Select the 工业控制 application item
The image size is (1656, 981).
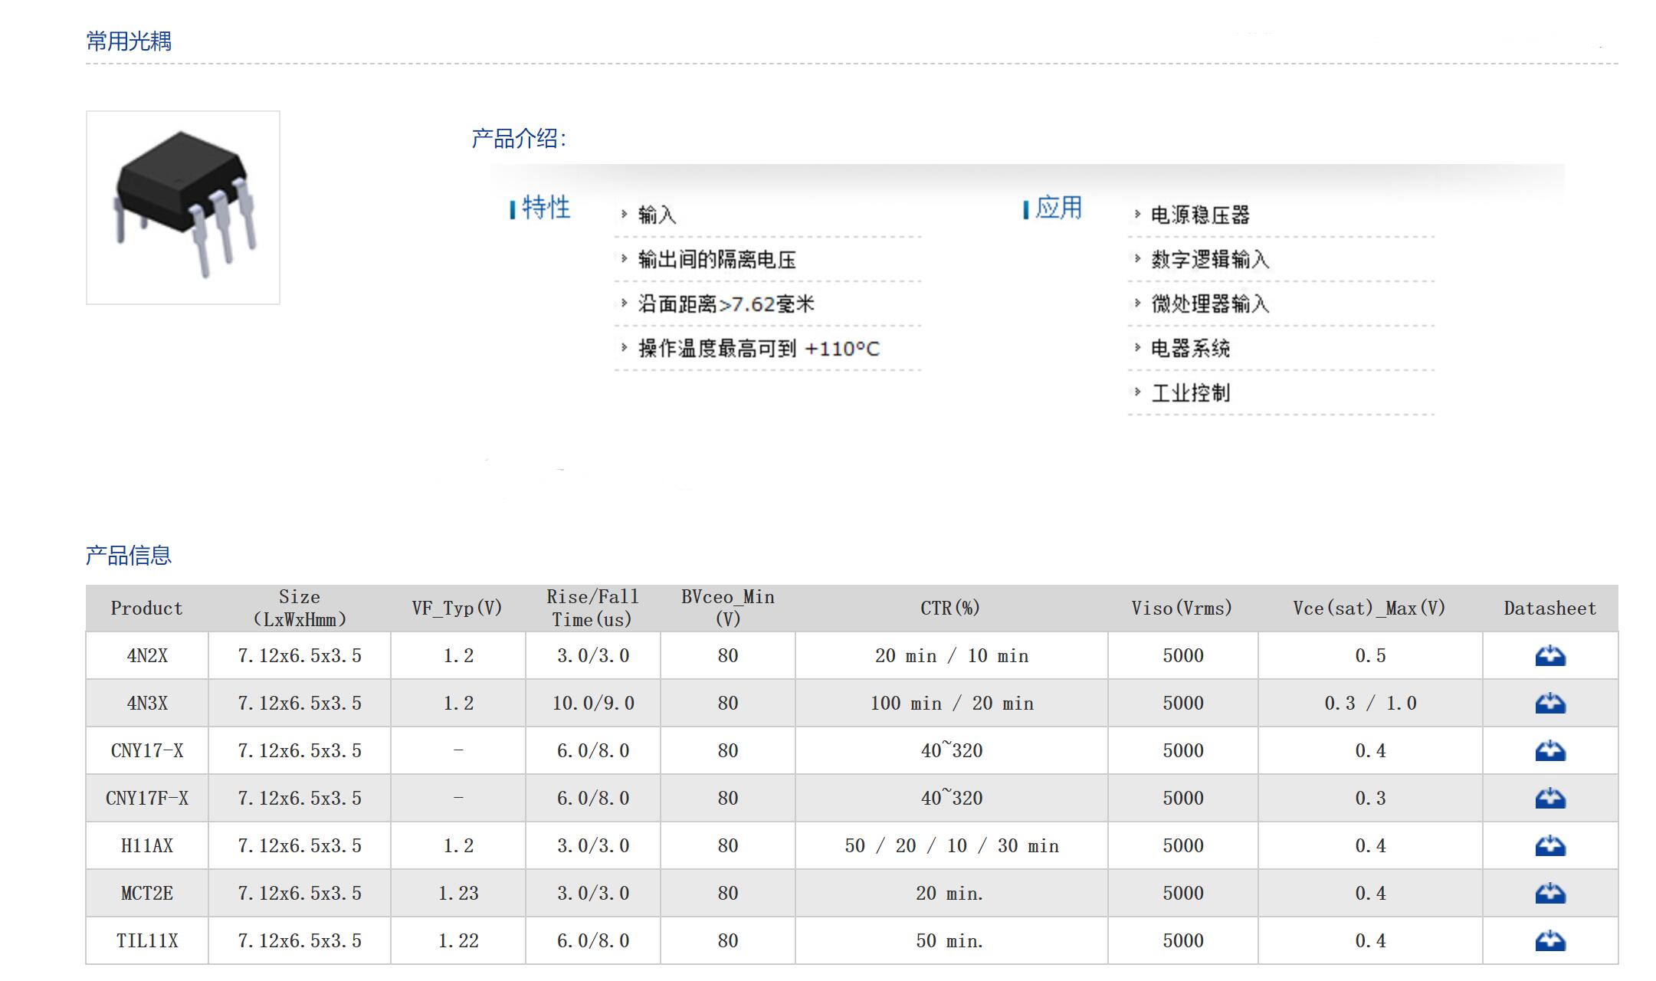[1190, 393]
